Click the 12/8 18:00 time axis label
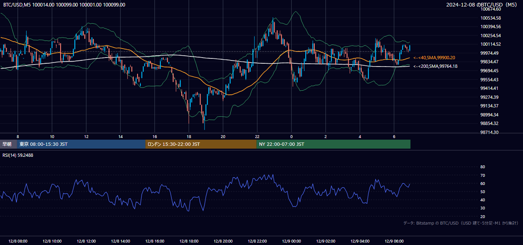This screenshot has height=245, width=523. point(189,241)
